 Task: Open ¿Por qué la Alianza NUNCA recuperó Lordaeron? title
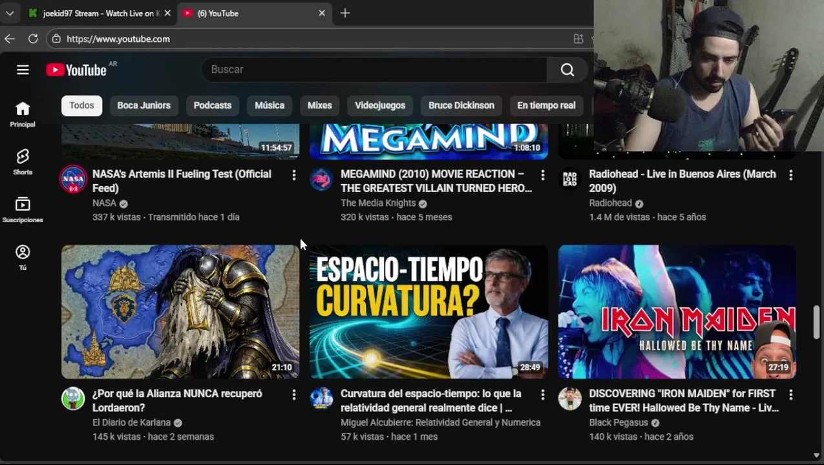pyautogui.click(x=177, y=400)
